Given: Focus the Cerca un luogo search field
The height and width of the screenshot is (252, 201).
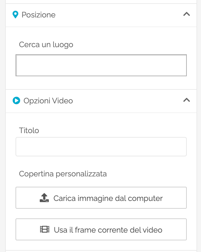Looking at the screenshot, I should point(101,65).
